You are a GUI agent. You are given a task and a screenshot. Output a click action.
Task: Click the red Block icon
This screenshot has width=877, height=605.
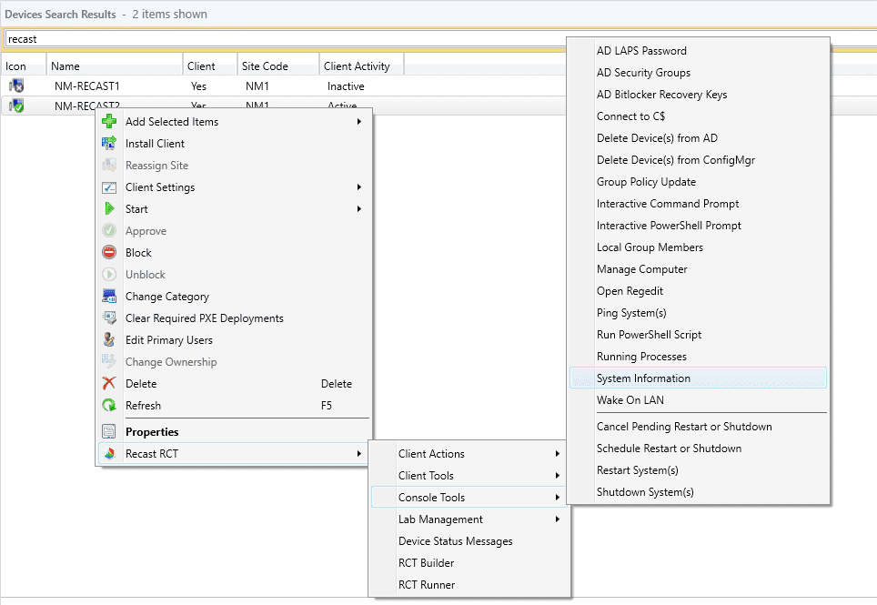111,252
